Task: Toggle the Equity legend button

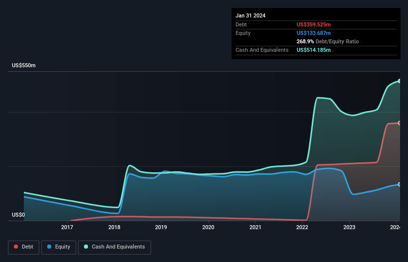Action: [x=59, y=247]
